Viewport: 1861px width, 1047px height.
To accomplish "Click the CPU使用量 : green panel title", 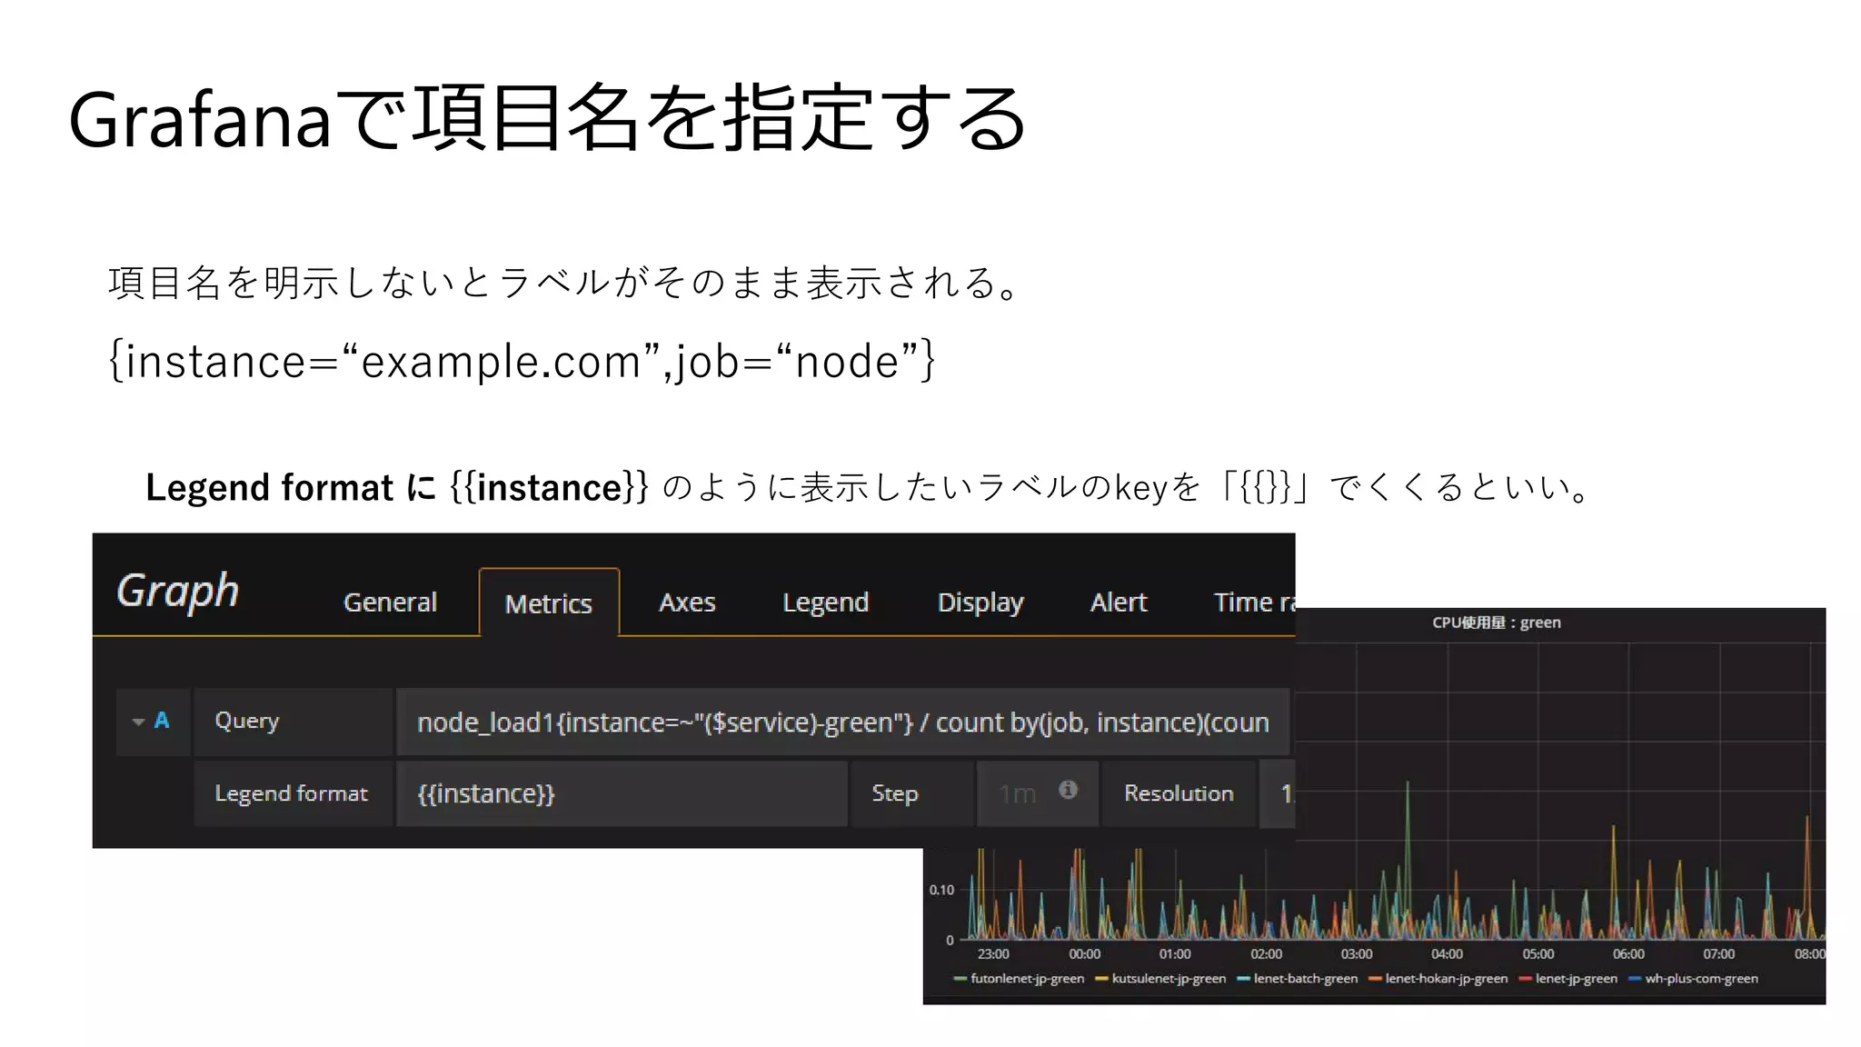I will tap(1497, 623).
